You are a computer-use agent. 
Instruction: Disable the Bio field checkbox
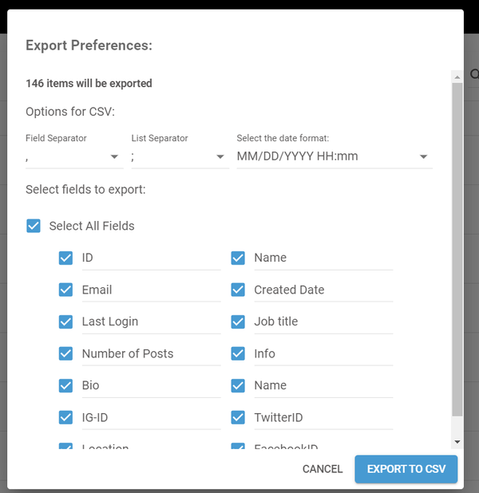[x=65, y=385]
